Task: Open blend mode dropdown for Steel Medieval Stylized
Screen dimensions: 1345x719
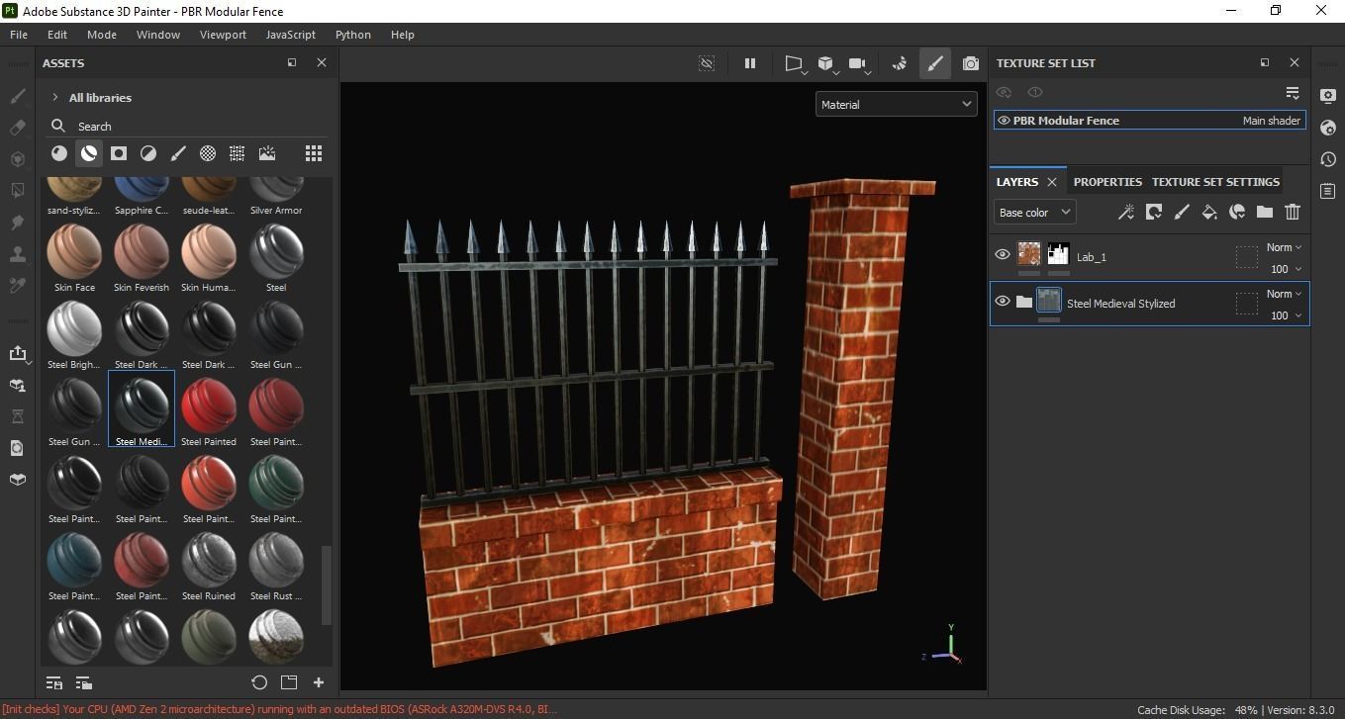Action: [x=1284, y=294]
